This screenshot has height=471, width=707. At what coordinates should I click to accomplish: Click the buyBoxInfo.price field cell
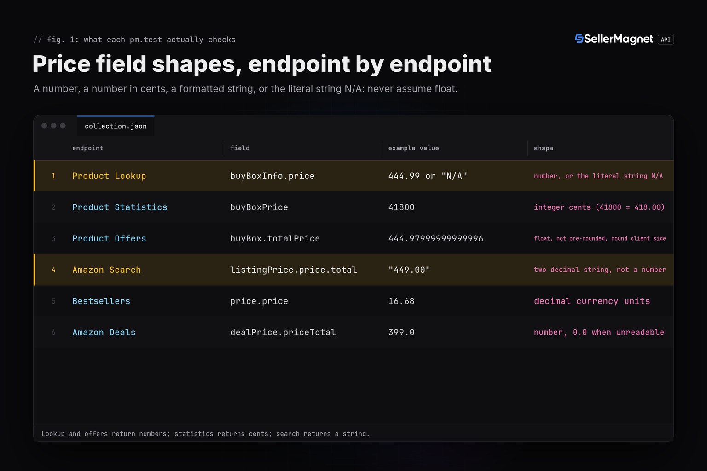pos(272,176)
